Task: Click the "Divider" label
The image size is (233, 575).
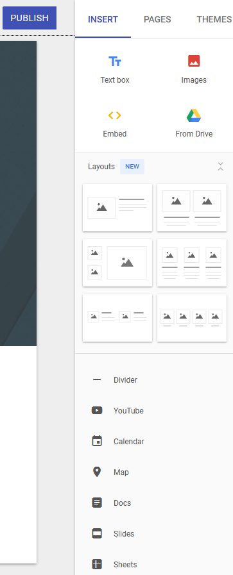Action: click(126, 380)
